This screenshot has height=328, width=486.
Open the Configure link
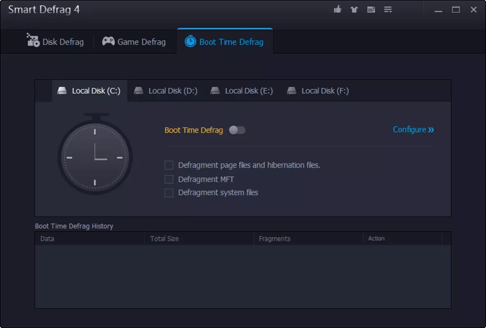(413, 130)
